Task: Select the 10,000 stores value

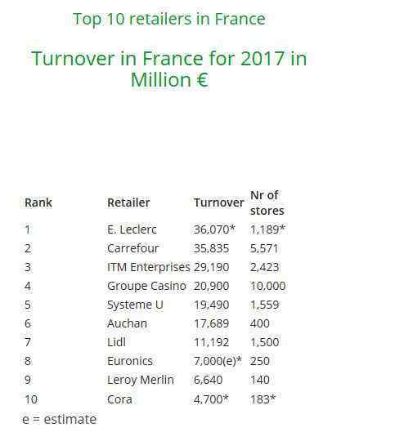Action: pyautogui.click(x=268, y=286)
